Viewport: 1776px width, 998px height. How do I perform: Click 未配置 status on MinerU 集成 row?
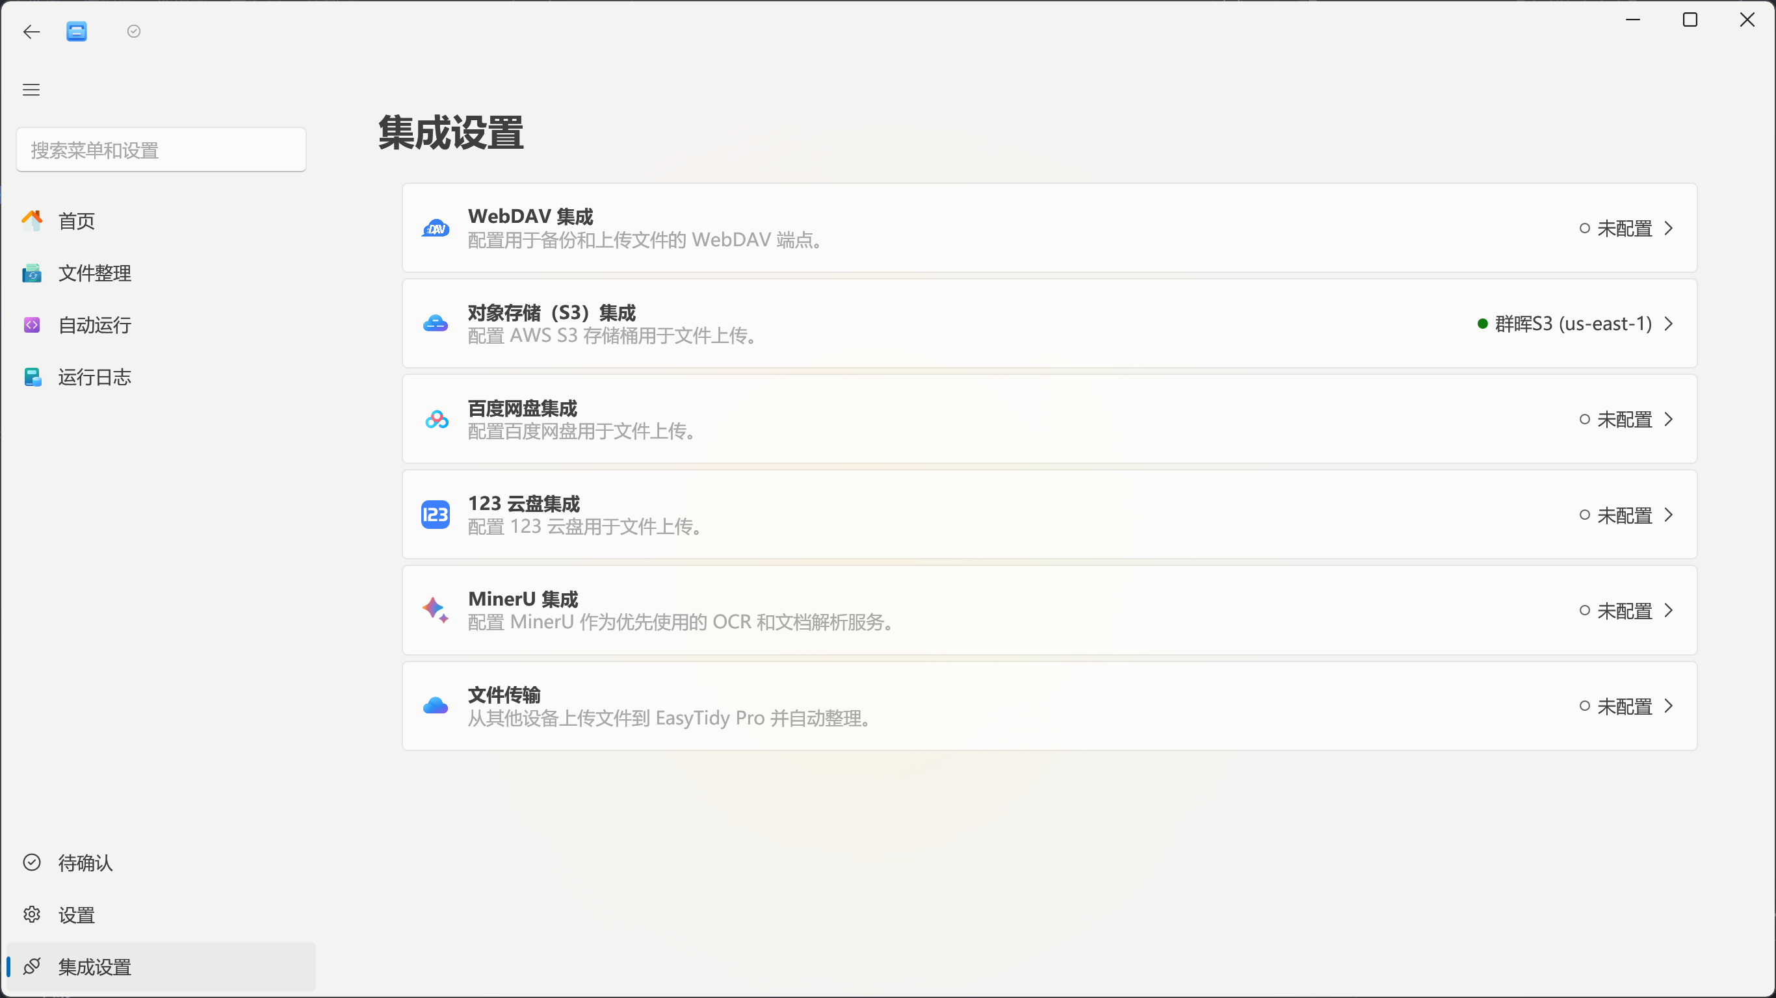[x=1625, y=611]
